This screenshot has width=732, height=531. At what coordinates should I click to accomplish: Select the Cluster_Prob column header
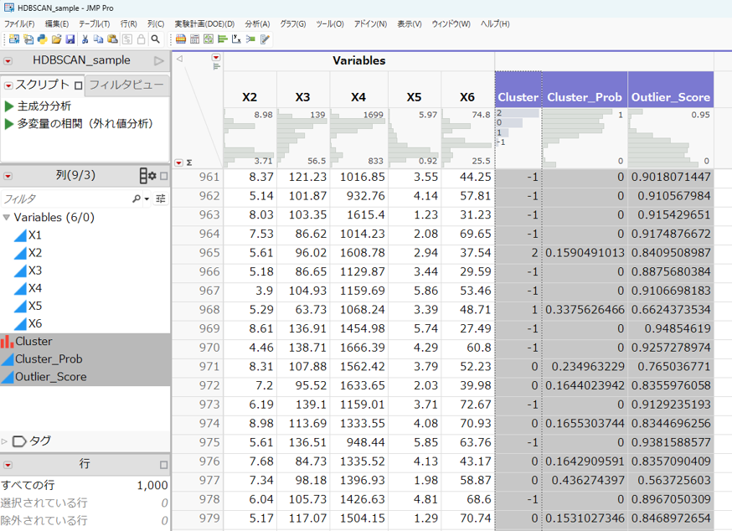[x=585, y=97]
